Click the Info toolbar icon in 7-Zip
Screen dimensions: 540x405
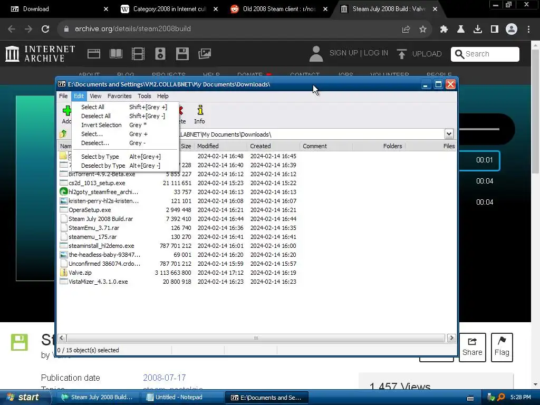(199, 114)
